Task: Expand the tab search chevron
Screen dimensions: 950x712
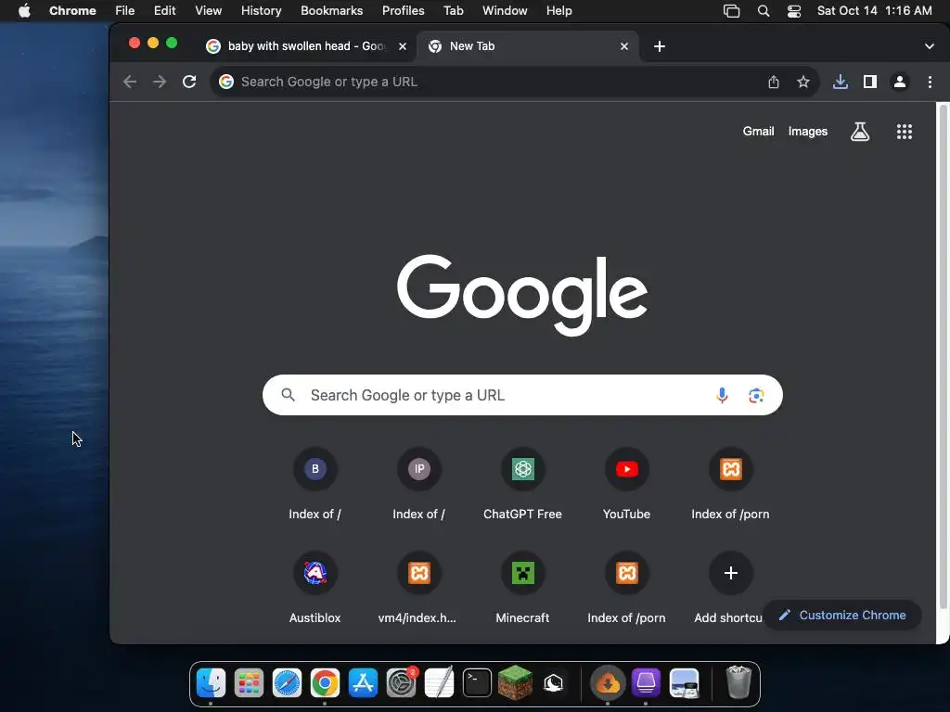Action: [929, 46]
